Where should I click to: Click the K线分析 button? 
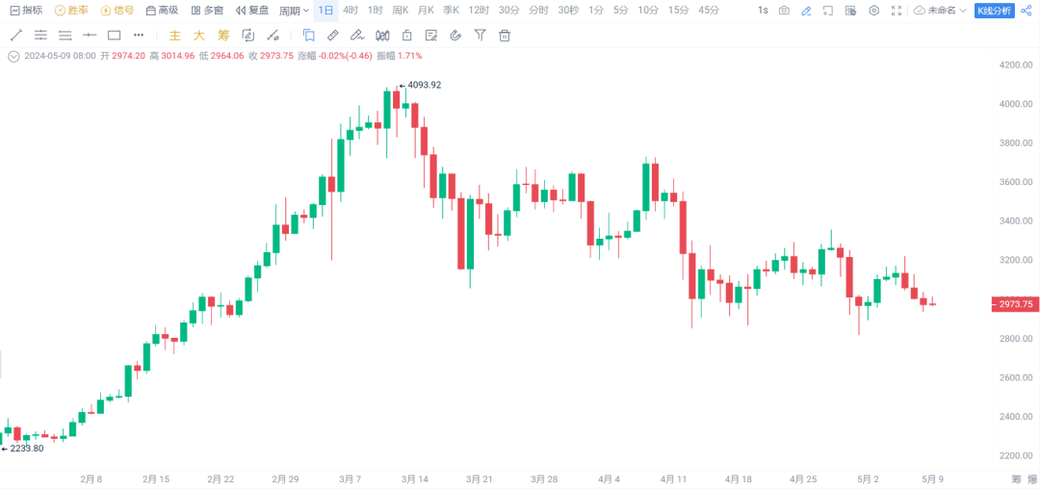pyautogui.click(x=994, y=11)
